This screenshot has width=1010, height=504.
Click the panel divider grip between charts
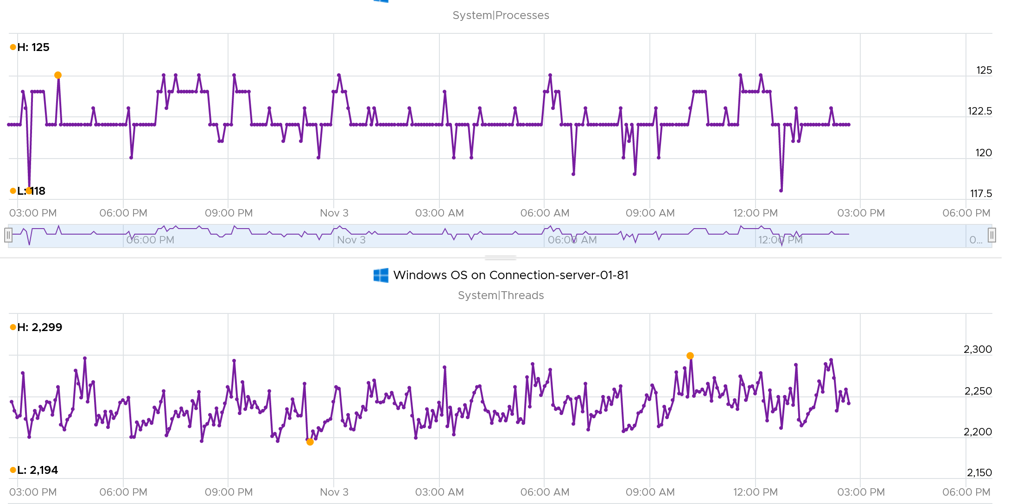[x=501, y=258]
